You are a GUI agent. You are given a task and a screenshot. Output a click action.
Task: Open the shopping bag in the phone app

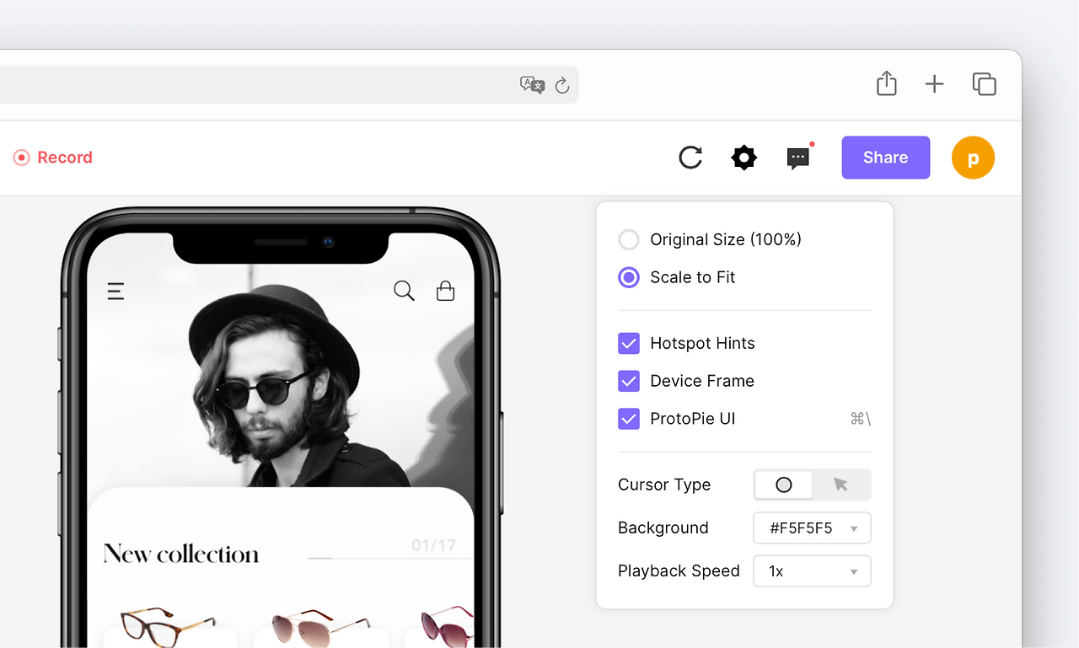click(x=445, y=291)
